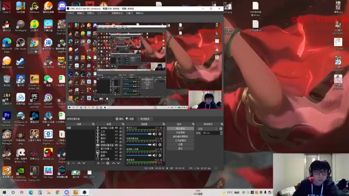Viewport: 349px width, 196px height.
Task: Open transition properties gear icon
Action: (x=221, y=128)
